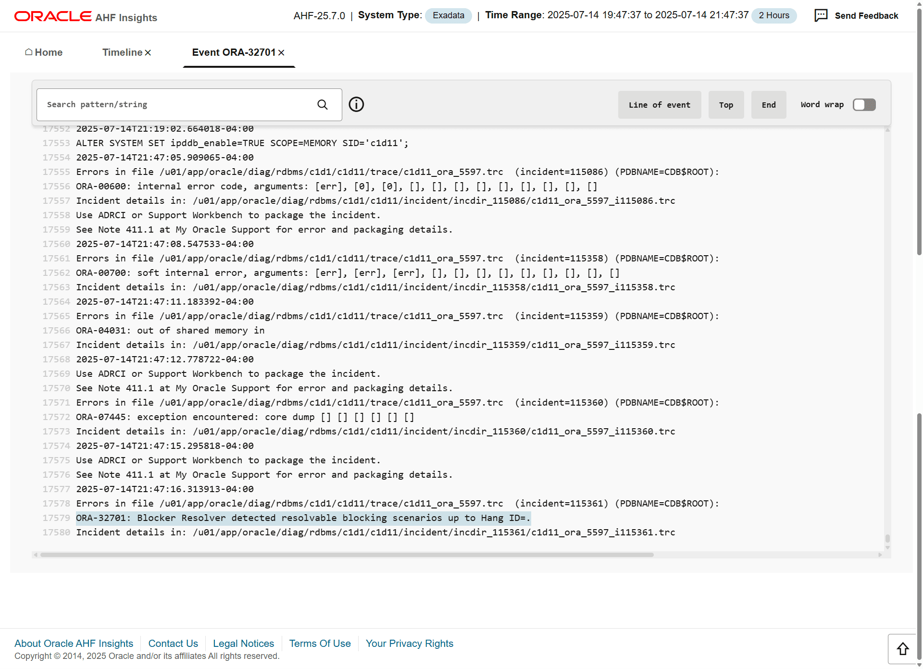Select highlighted ORA-32701 Blocker Resolver line
This screenshot has height=669, width=923.
point(303,518)
